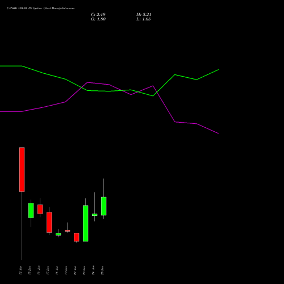Viewport: 284px width, 284px height.
Task: Click the tall red candle for 12 Jan
Action: click(x=22, y=169)
